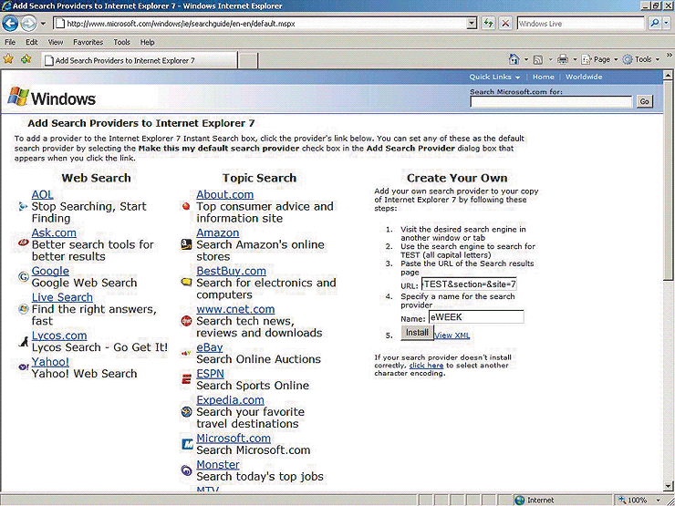Open a new blank tab

[x=248, y=61]
